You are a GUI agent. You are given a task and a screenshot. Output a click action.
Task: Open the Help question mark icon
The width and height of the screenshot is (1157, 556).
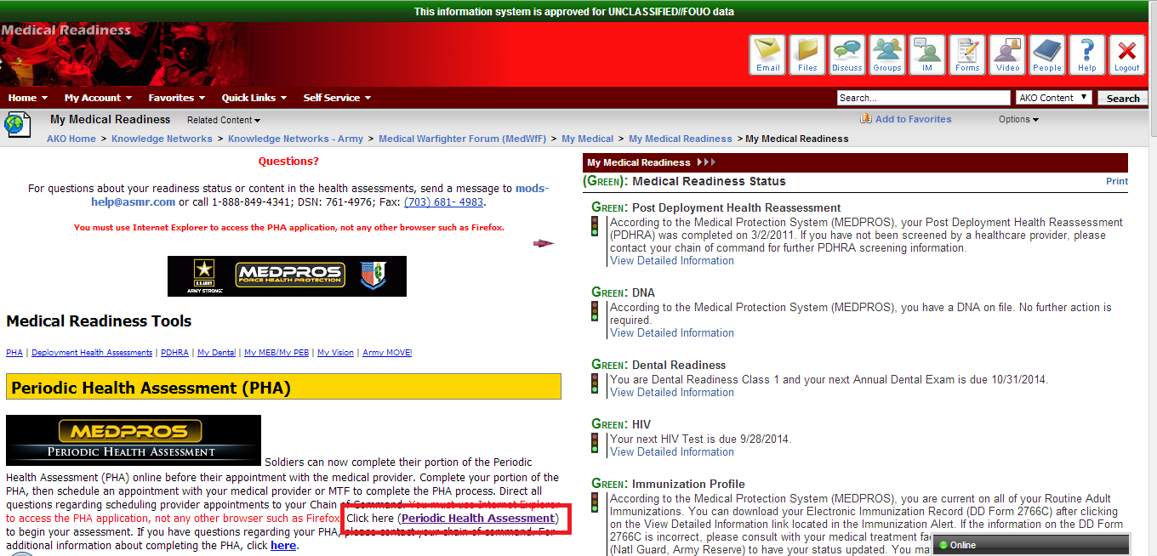pos(1087,54)
